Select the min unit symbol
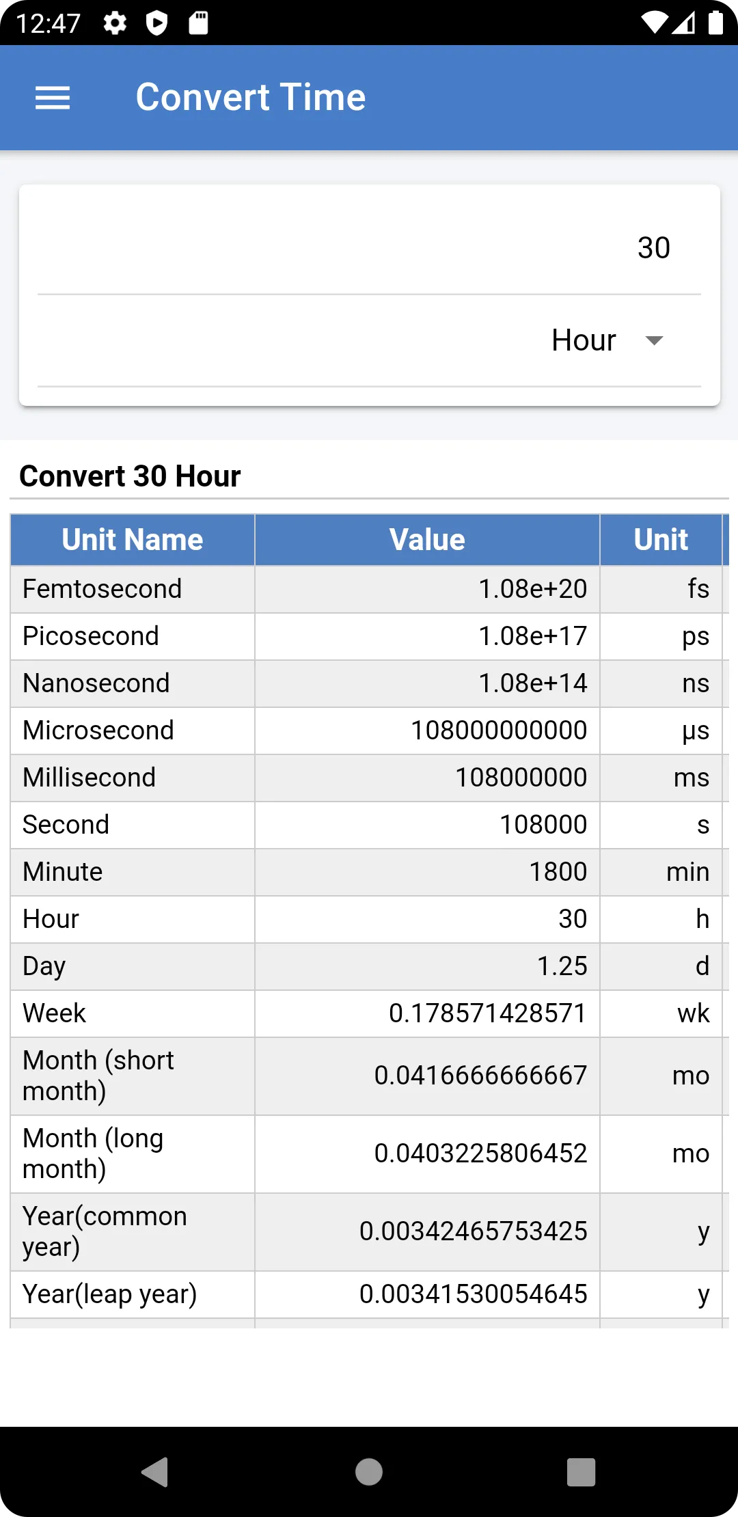This screenshot has width=738, height=1517. point(688,872)
